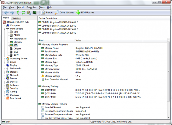Collapse the Motherboard tree node arrow

click(5, 29)
